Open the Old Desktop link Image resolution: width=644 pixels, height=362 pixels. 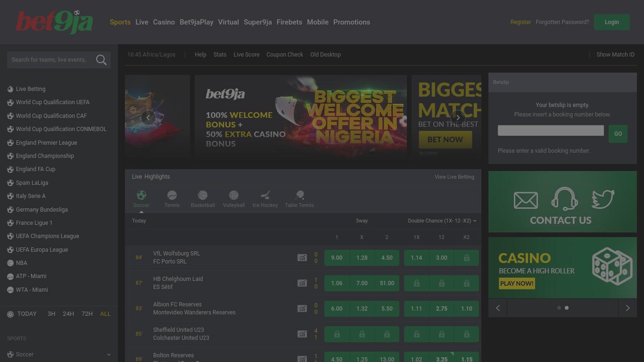pyautogui.click(x=325, y=55)
